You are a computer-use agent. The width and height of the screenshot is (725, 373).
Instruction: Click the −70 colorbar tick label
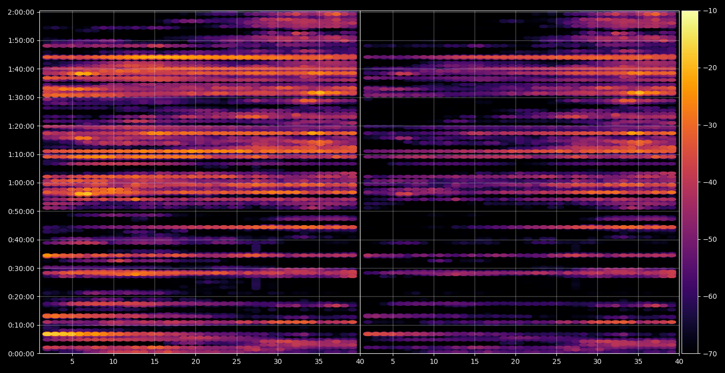coord(709,354)
